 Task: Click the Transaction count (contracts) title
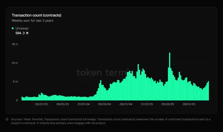pos(36,15)
